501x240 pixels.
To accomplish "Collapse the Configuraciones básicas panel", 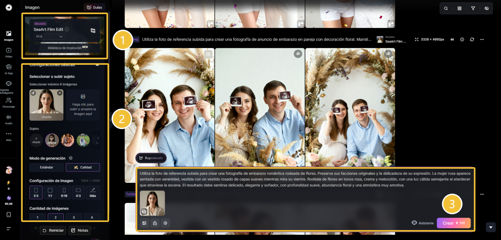I will [x=97, y=65].
